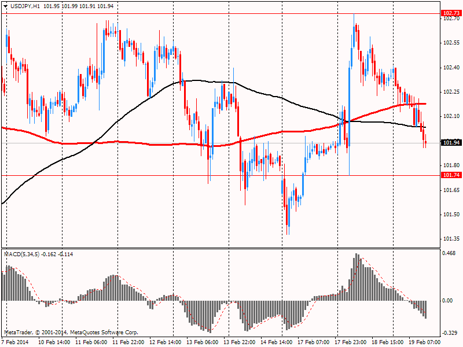This screenshot has height=347, width=463.
Task: Select the red 101.74 price level tag
Action: click(451, 175)
